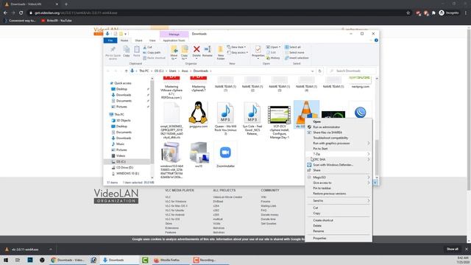Click the Windows Start button

[6, 260]
